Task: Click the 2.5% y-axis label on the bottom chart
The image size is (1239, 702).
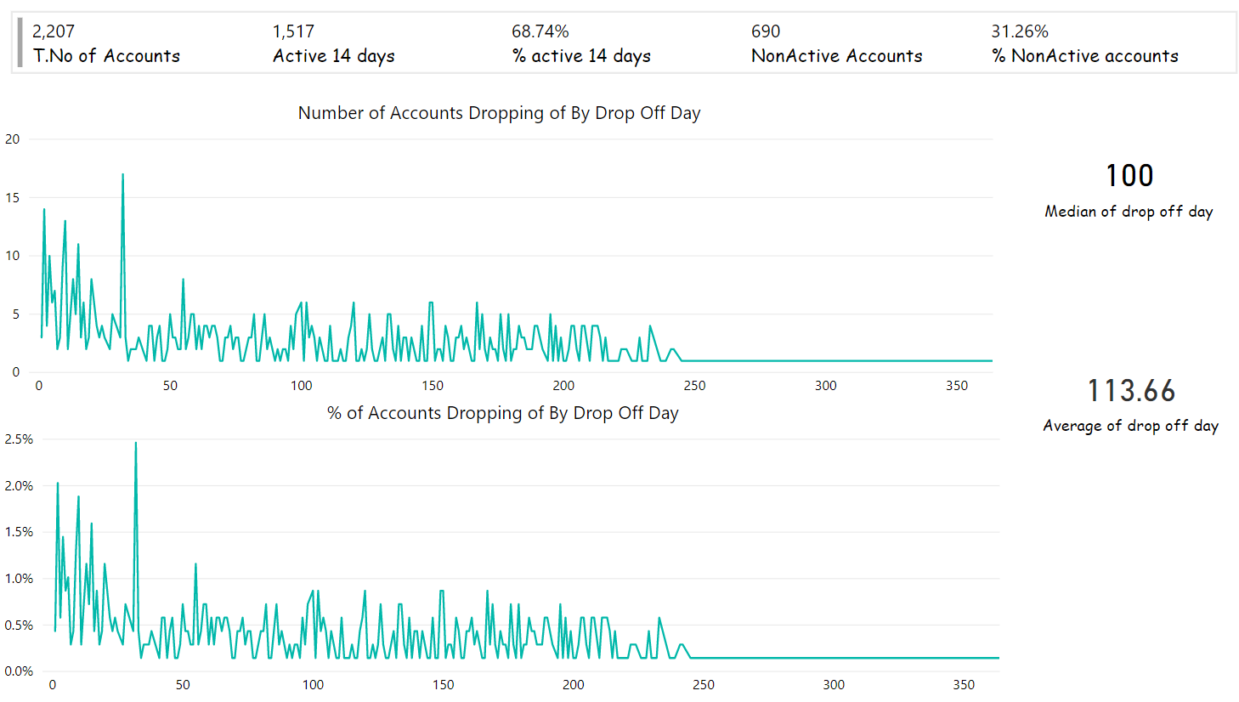Action: pos(19,439)
